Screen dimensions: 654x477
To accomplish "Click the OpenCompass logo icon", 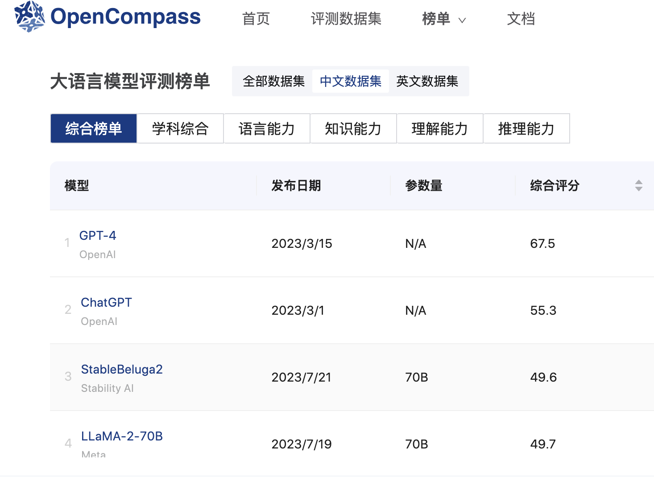I will 29,16.
